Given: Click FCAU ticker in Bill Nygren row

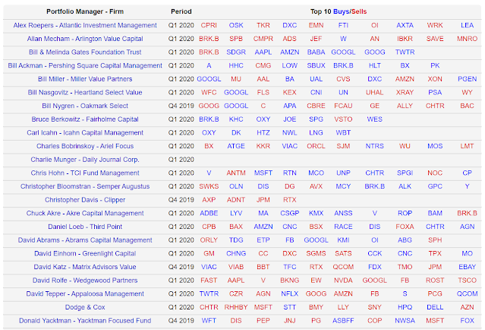Looking at the screenshot, I should pyautogui.click(x=343, y=106).
